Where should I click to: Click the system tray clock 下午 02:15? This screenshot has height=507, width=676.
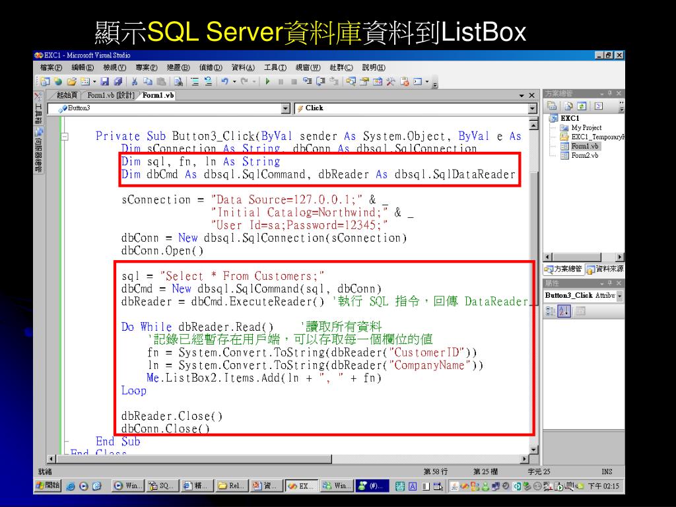point(603,486)
